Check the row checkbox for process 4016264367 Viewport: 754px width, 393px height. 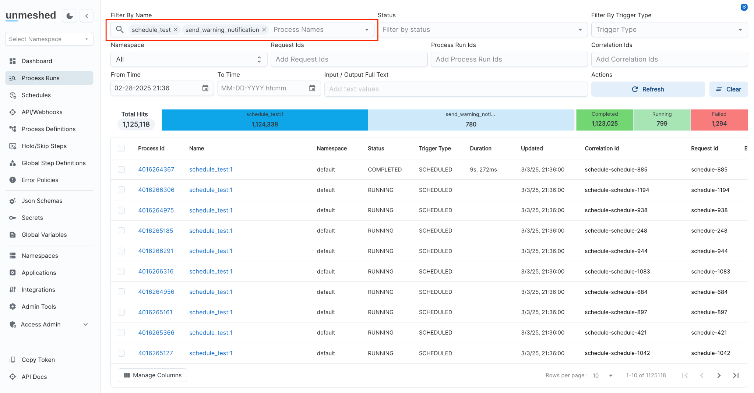pyautogui.click(x=121, y=169)
